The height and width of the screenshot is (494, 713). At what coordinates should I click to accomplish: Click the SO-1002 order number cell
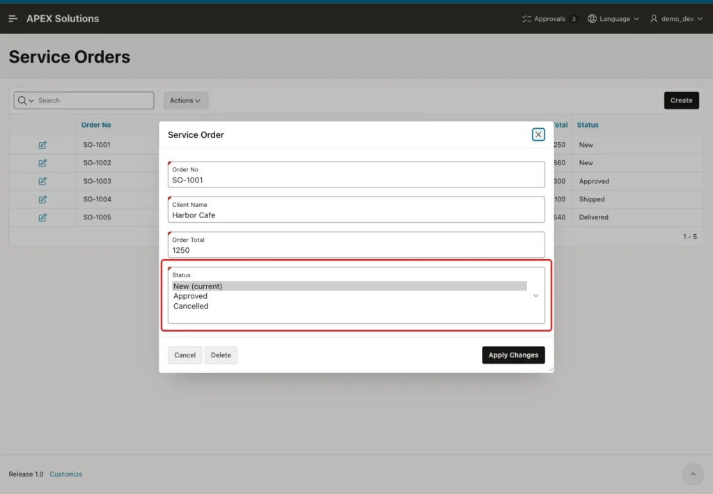pos(97,163)
